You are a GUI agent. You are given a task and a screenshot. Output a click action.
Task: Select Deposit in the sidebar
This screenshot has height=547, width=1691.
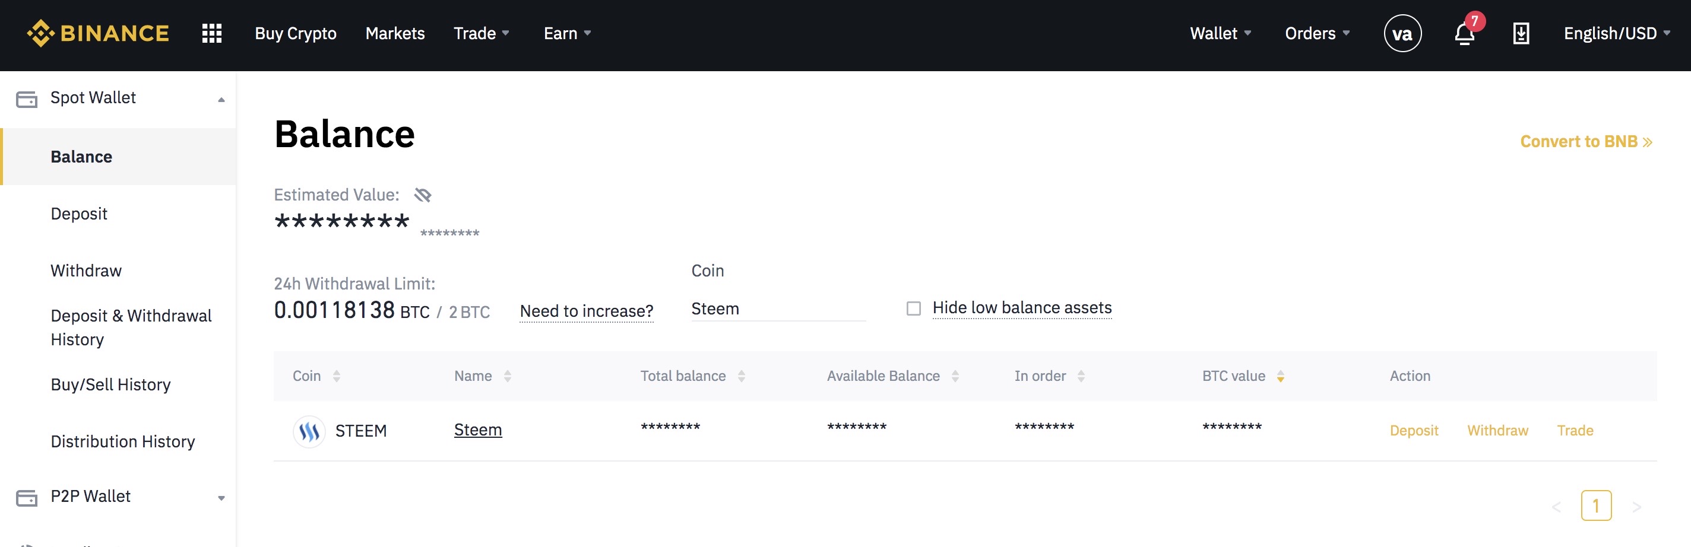pos(79,214)
